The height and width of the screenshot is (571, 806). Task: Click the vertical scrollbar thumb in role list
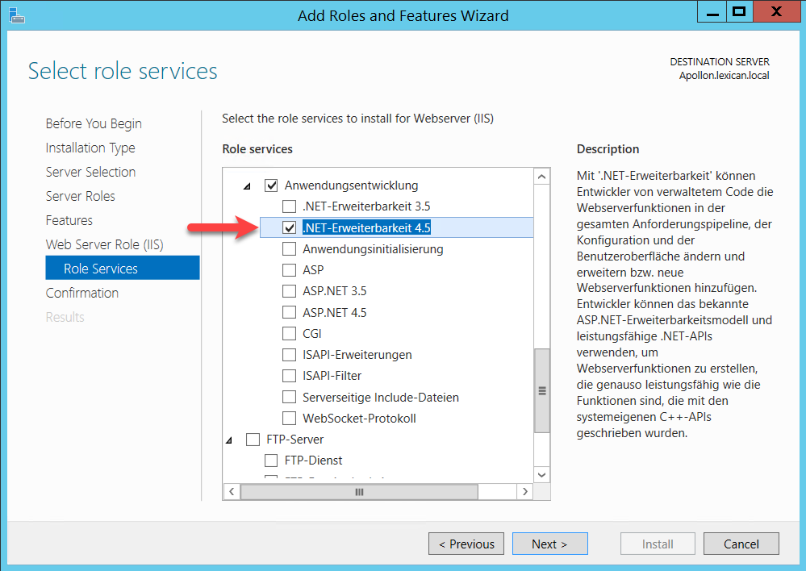coord(541,390)
